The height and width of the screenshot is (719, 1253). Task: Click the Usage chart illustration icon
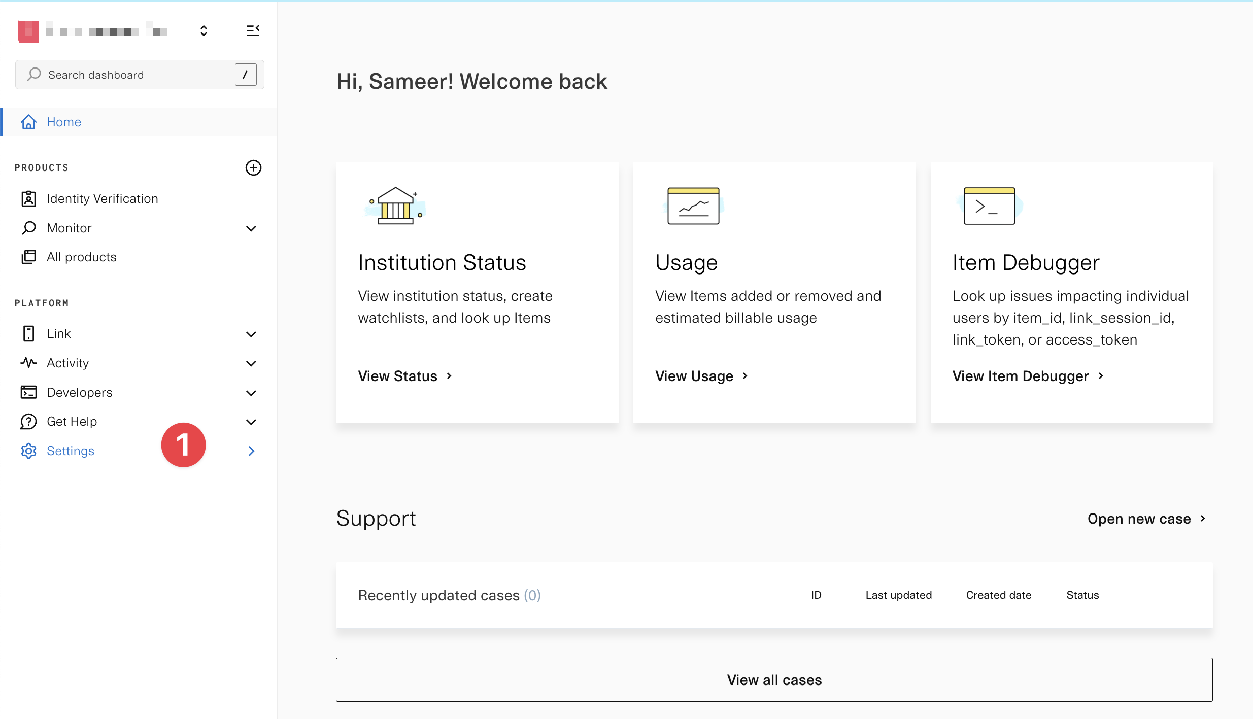693,206
